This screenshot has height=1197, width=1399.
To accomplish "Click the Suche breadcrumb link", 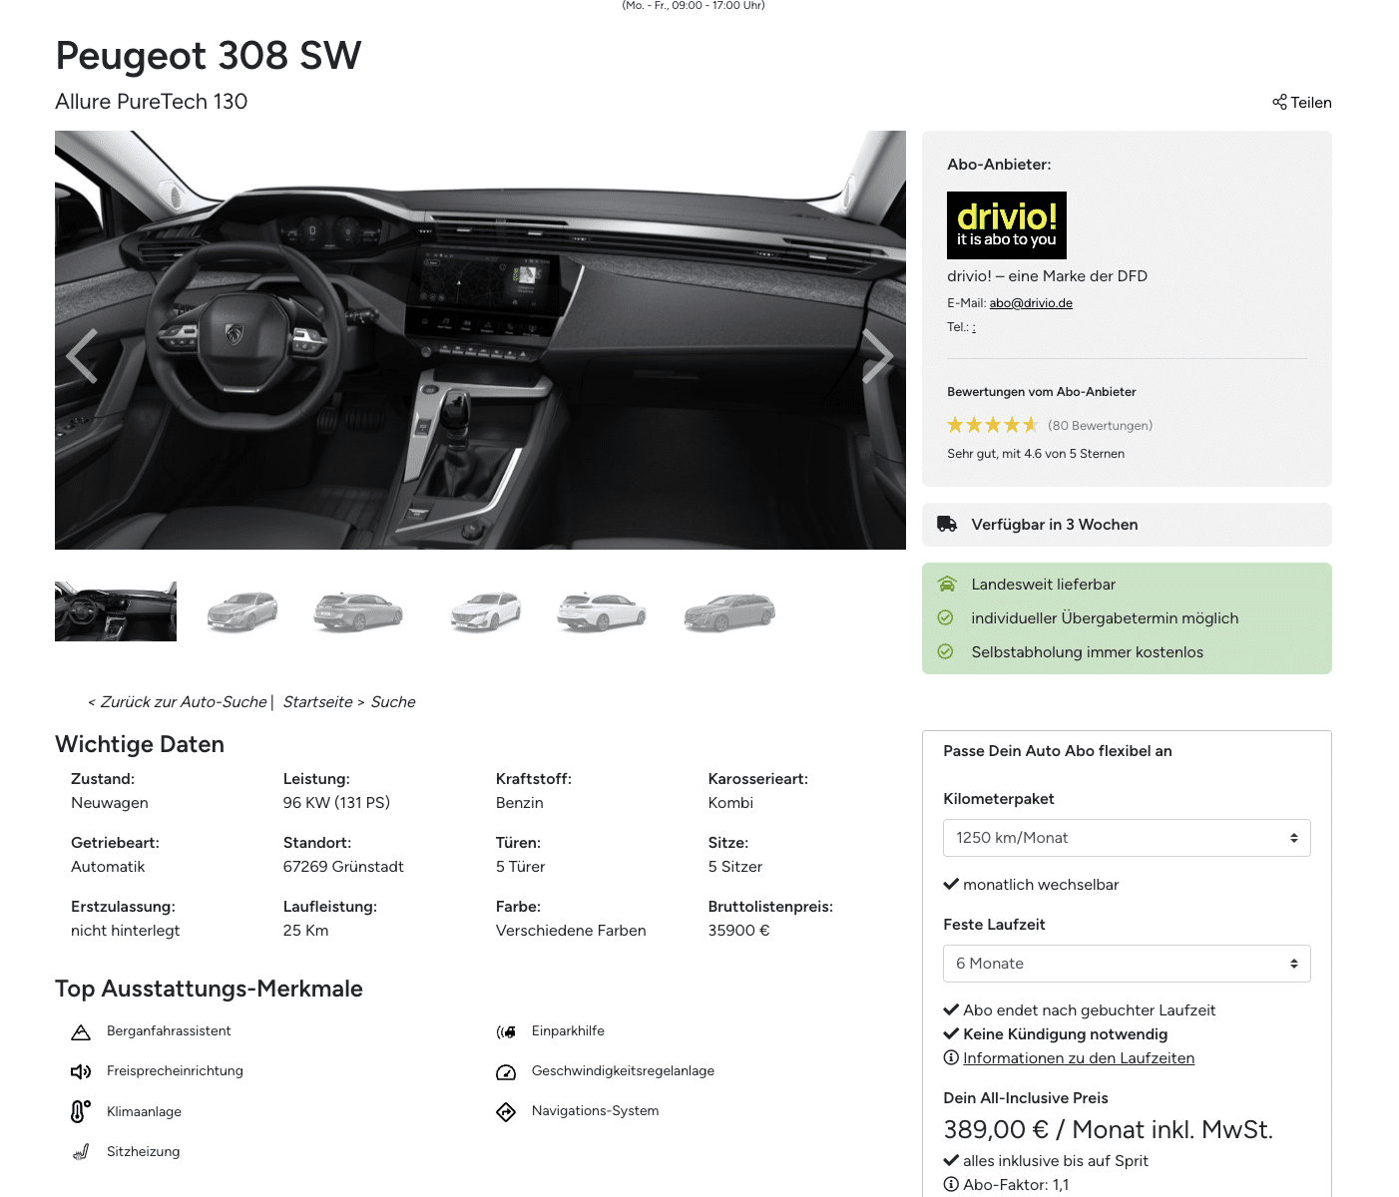I will tap(393, 702).
